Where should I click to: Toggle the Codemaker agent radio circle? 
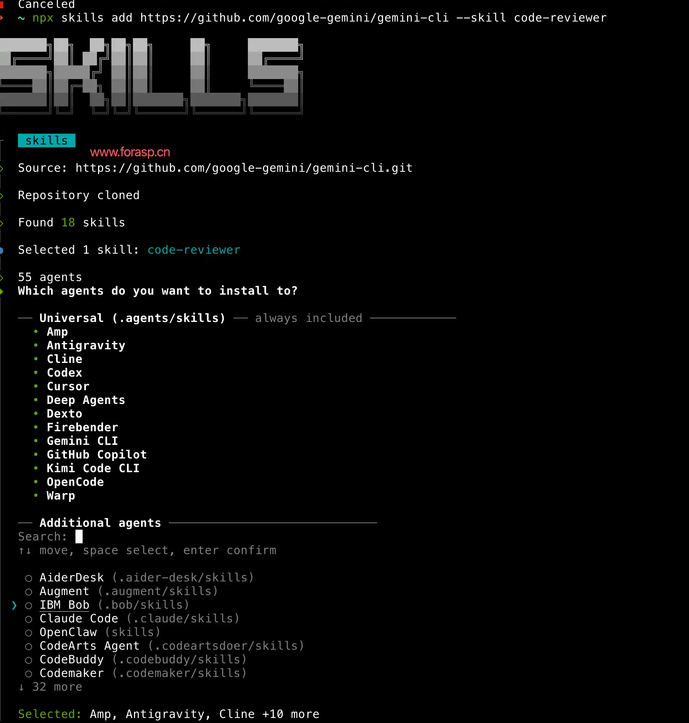(x=29, y=674)
